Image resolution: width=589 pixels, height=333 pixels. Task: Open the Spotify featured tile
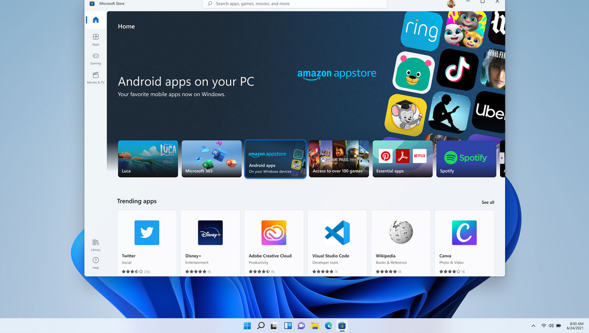click(x=466, y=159)
